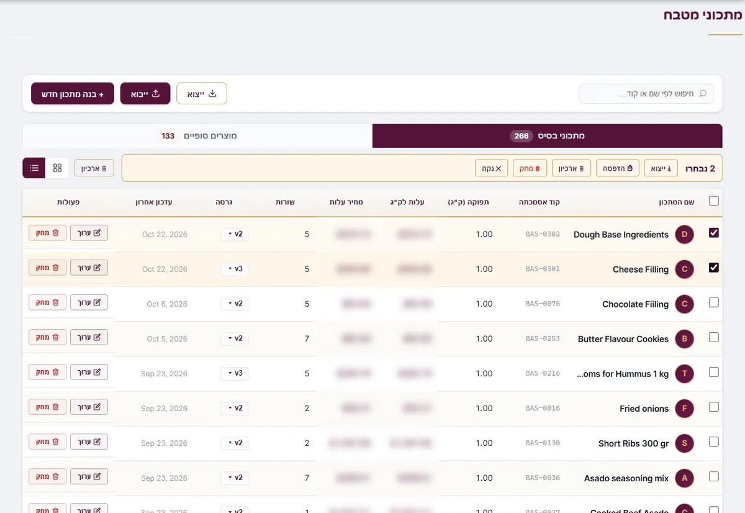Open the Asado seasoning mix version dropdown
745x513 pixels.
pyautogui.click(x=235, y=478)
